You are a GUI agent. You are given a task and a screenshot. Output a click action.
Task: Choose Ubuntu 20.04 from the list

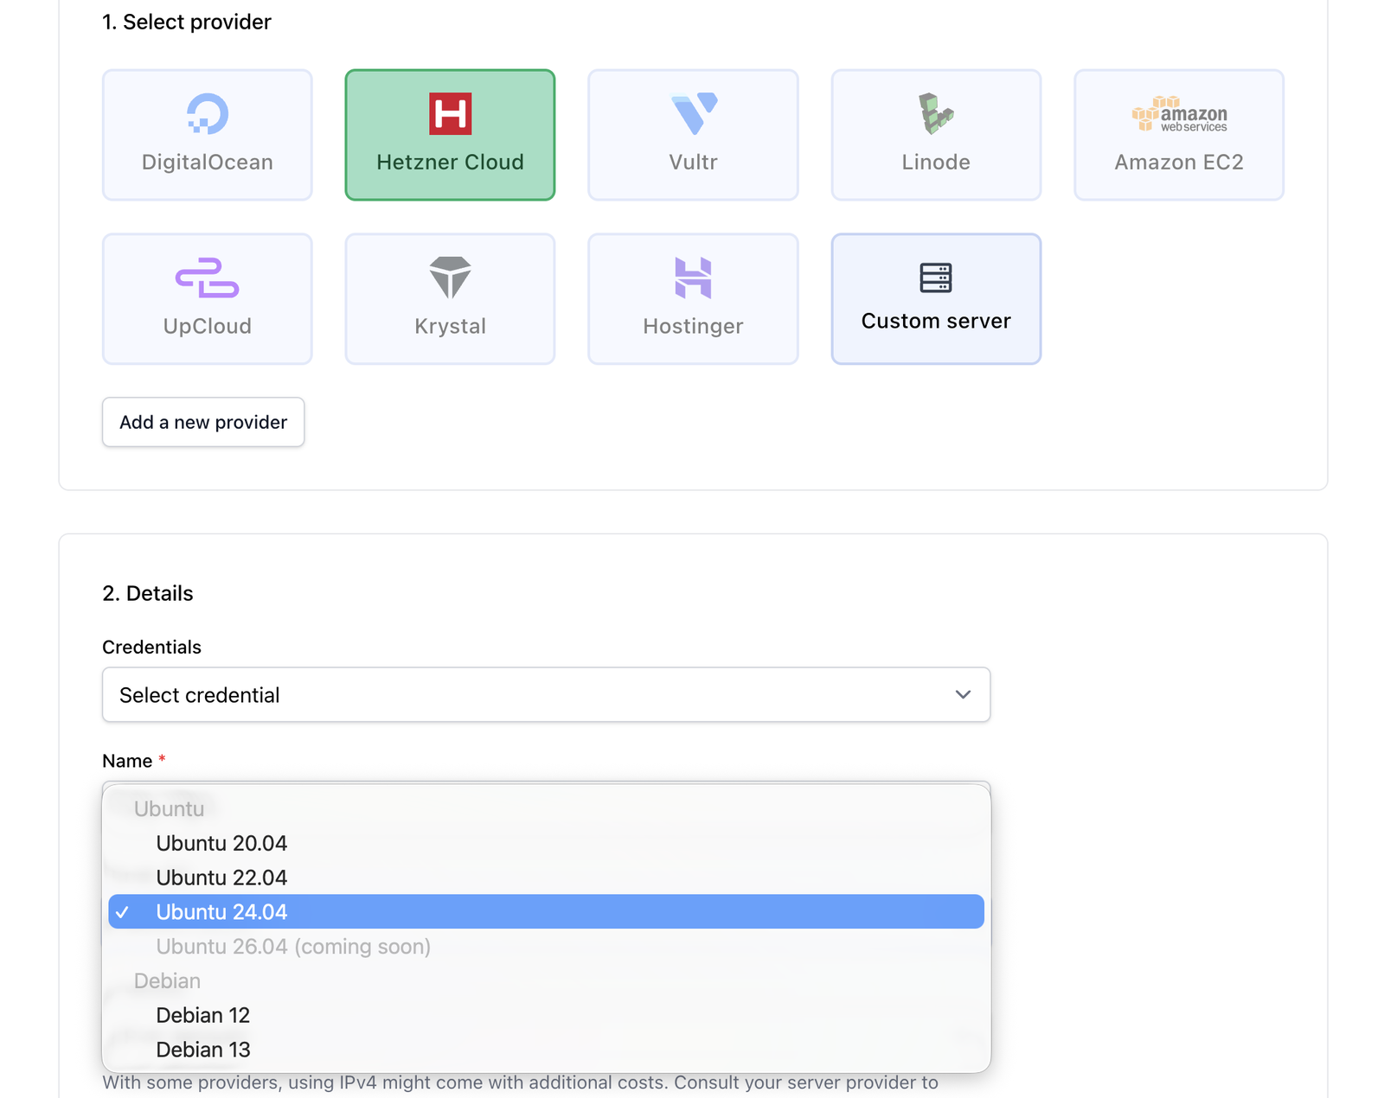coord(546,843)
